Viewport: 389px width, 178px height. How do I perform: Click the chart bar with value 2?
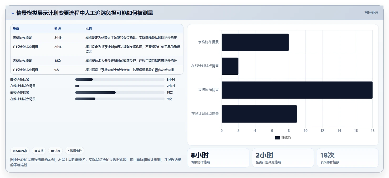click(x=230, y=66)
